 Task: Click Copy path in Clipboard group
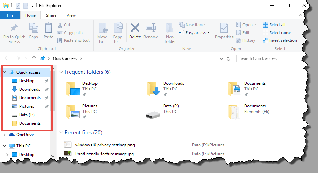[x=70, y=33]
